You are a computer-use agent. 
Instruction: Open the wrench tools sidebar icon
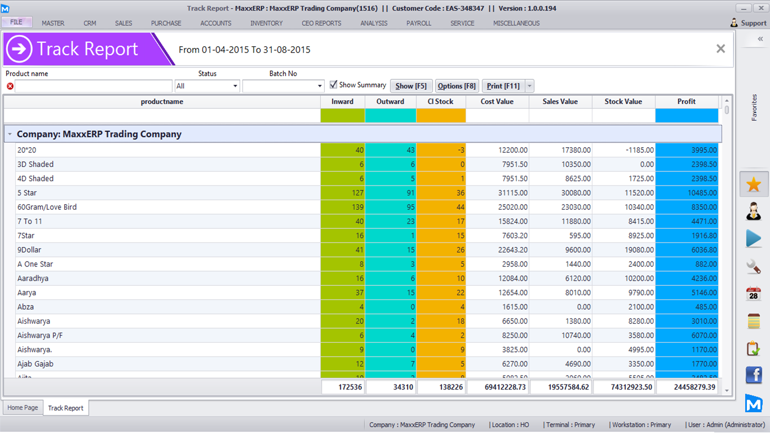(x=753, y=266)
